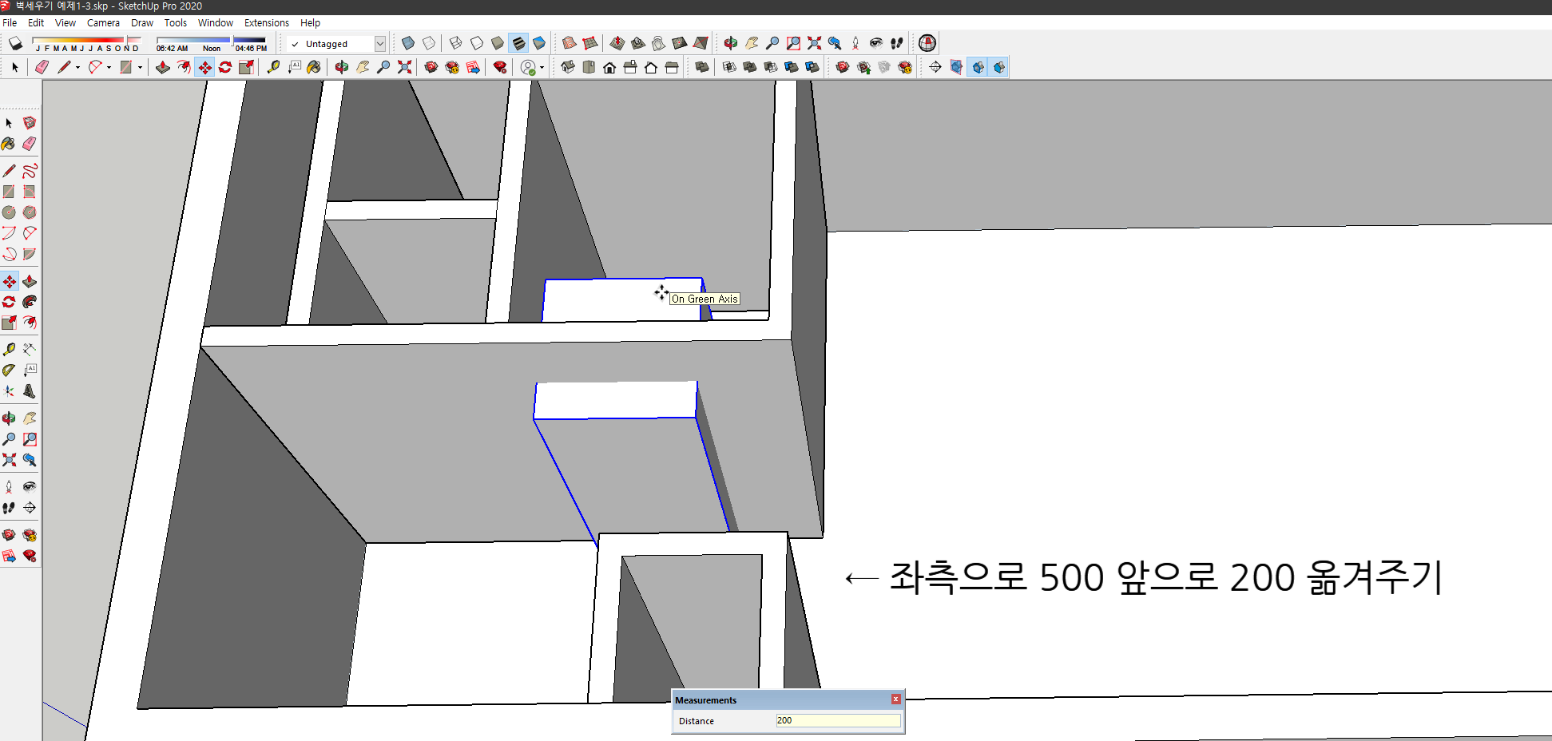The image size is (1552, 741).
Task: Toggle X-Ray face style
Action: tap(408, 43)
